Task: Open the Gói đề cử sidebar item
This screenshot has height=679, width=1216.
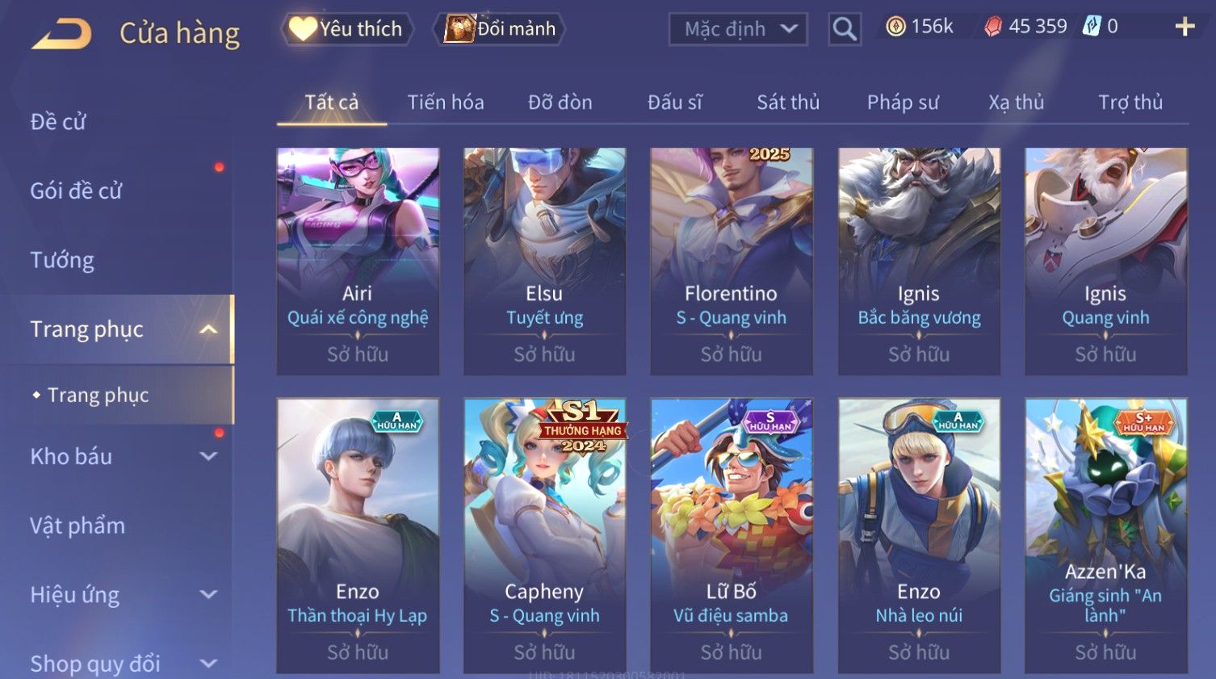Action: pyautogui.click(x=76, y=191)
